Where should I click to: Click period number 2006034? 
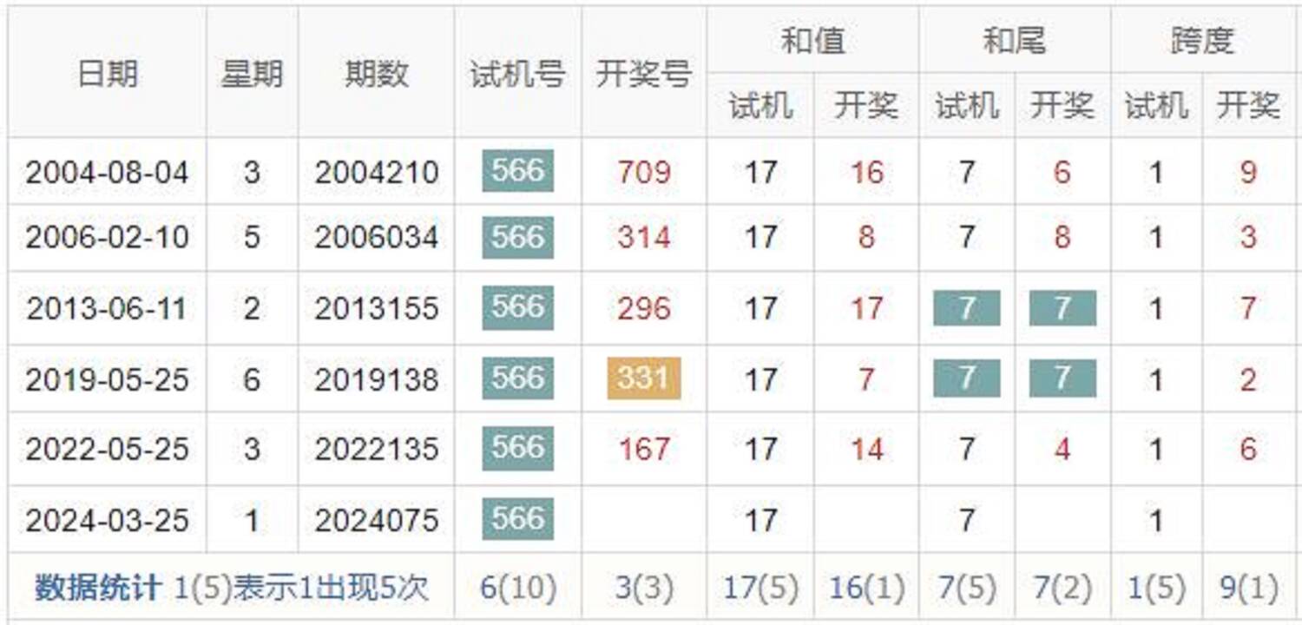(376, 238)
